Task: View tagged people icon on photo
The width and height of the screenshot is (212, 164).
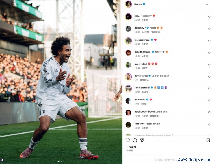Action: [3, 160]
